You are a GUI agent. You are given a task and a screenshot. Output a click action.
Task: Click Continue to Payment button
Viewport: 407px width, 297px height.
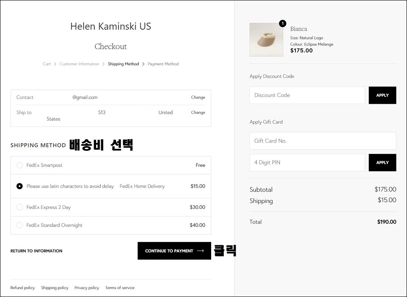[174, 251]
